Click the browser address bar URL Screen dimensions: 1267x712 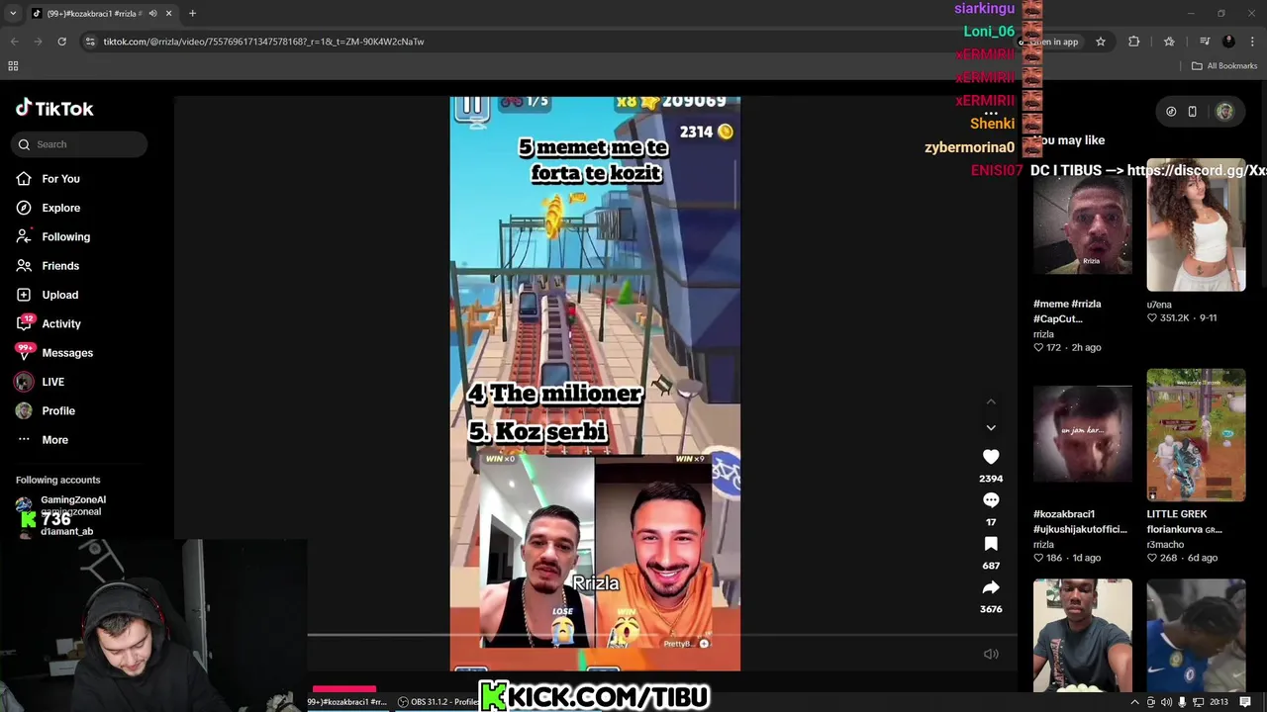pyautogui.click(x=263, y=42)
